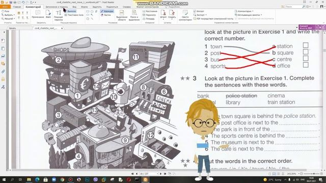Click Поиск и выделение tool
Image resolution: width=326 pixels, height=183 pixels.
134,16
